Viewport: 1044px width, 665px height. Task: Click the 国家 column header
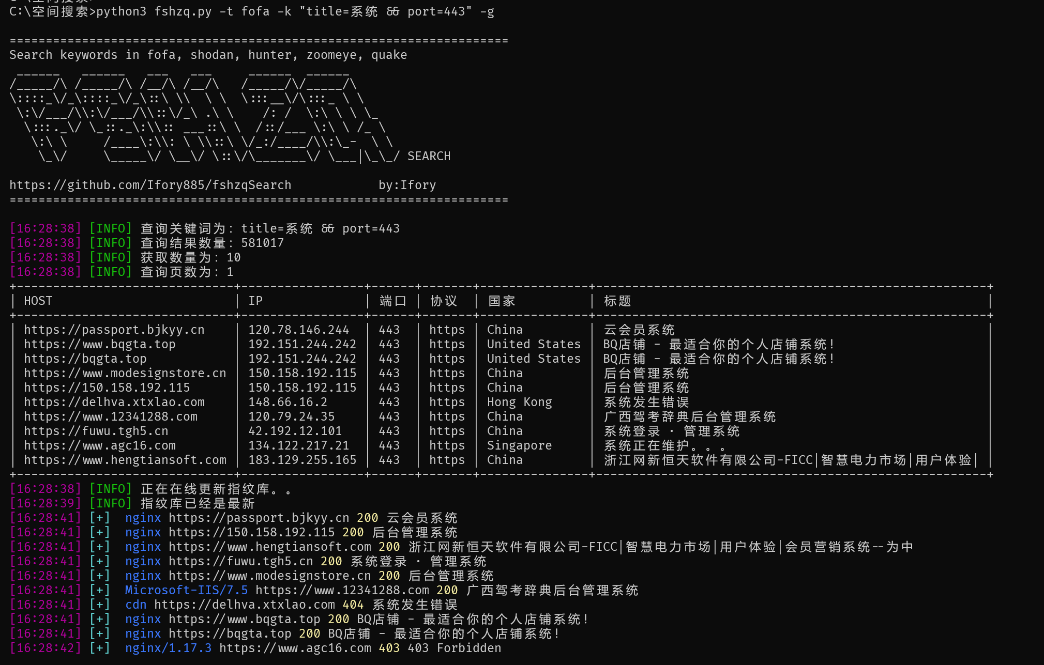point(501,301)
